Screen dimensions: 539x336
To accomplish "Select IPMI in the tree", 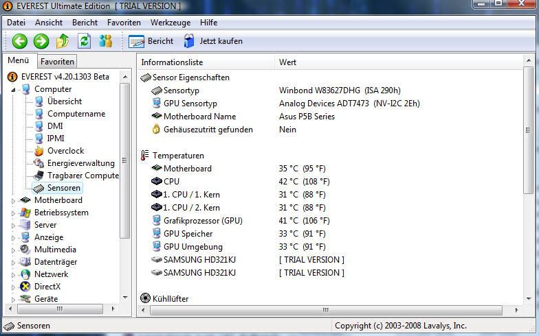I will point(56,139).
